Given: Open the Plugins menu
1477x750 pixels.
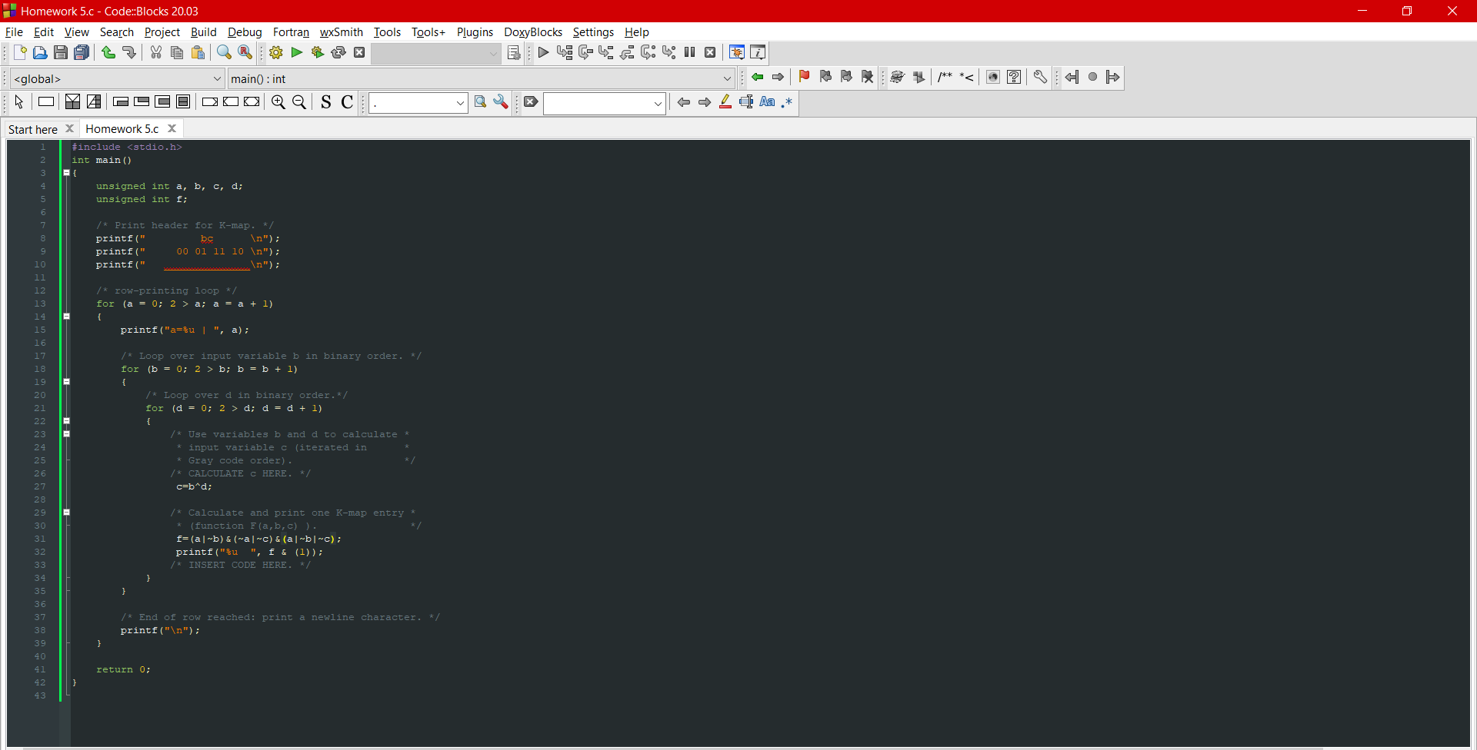Looking at the screenshot, I should (x=475, y=32).
